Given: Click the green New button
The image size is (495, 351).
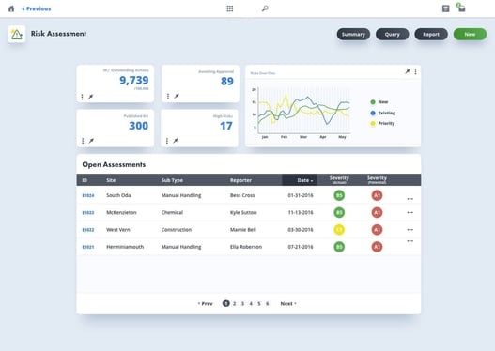Looking at the screenshot, I should coord(470,34).
